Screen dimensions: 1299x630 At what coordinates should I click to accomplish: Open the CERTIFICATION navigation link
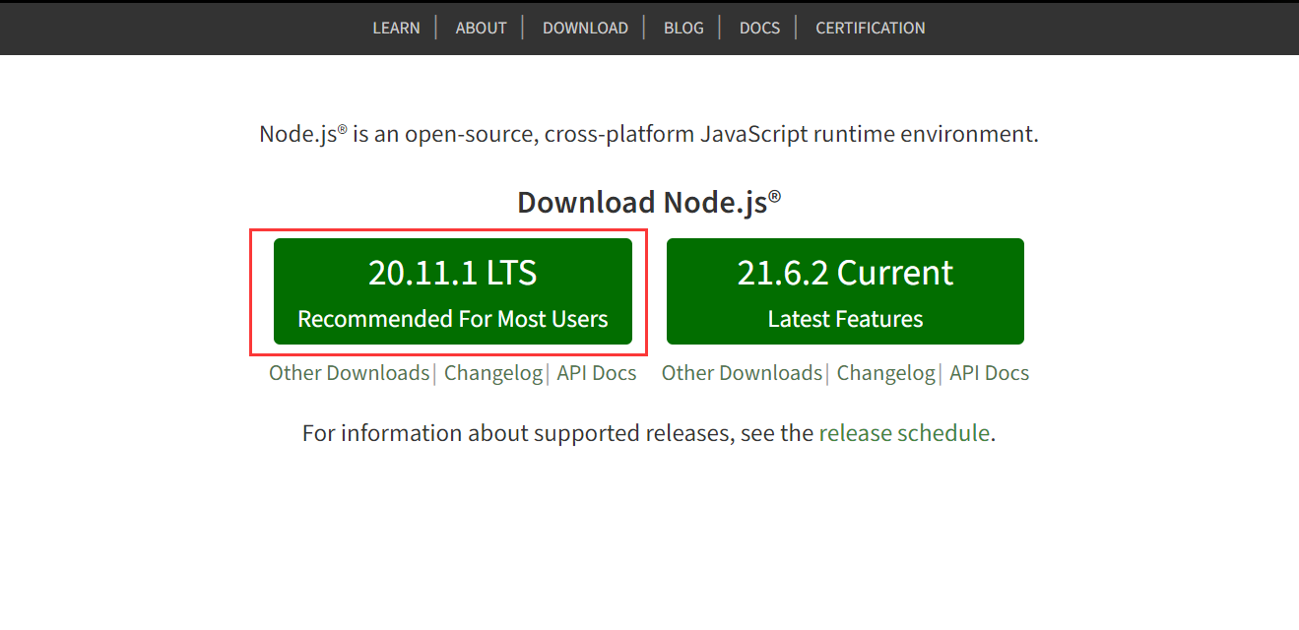point(871,28)
